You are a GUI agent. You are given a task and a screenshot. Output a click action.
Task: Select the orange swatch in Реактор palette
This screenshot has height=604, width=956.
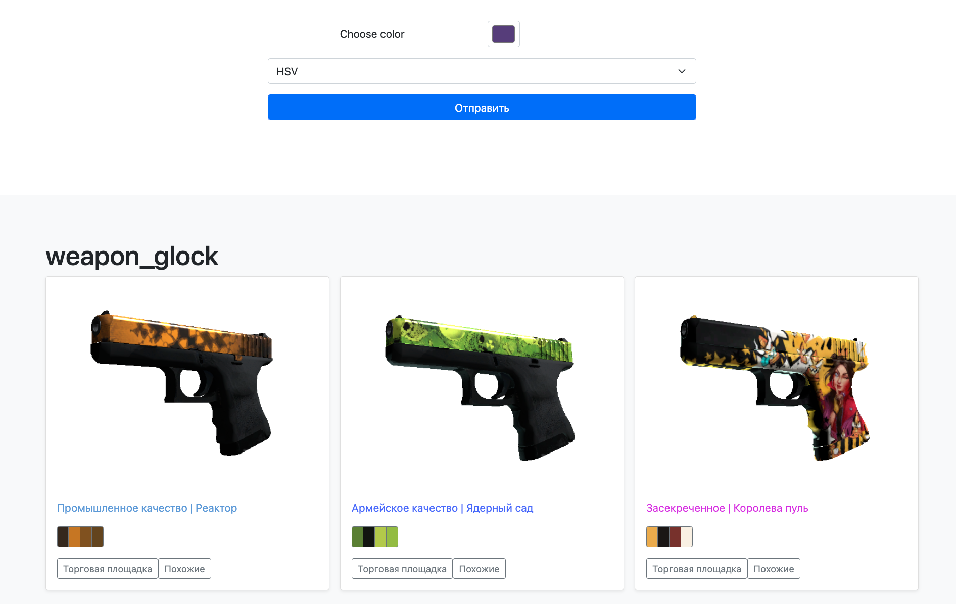74,537
